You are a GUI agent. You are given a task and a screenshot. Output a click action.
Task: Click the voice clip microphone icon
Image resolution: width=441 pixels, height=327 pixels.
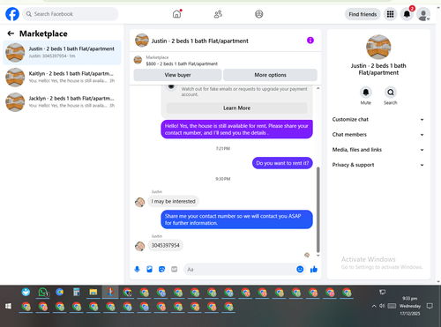[137, 269]
